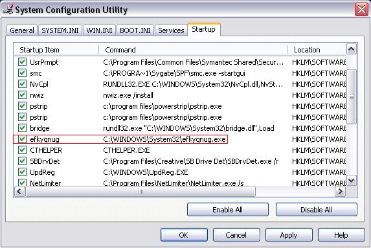The image size is (371, 248).
Task: Toggle the nwiz startup checkbox
Action: tap(22, 95)
